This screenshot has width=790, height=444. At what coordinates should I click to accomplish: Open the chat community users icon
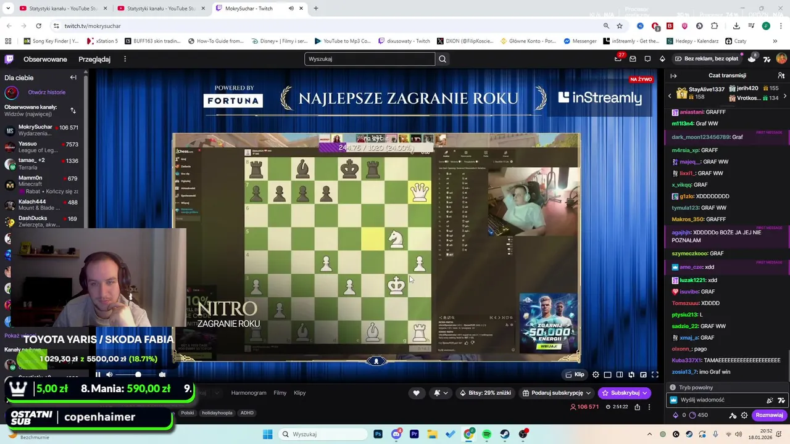click(781, 76)
